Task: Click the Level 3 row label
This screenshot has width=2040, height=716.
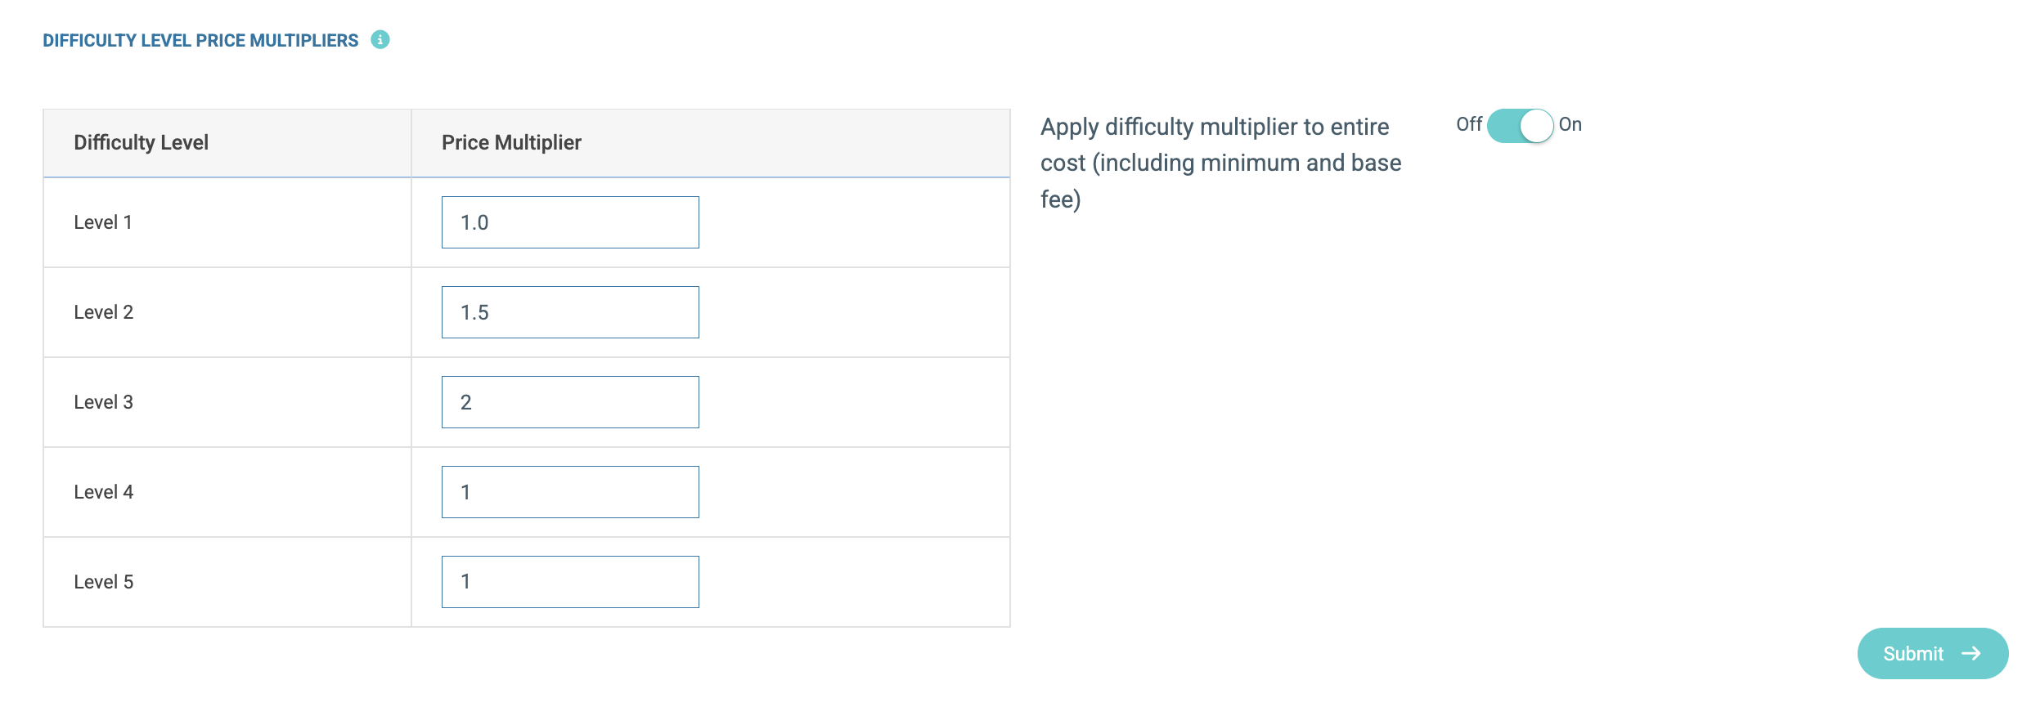Action: [x=103, y=402]
